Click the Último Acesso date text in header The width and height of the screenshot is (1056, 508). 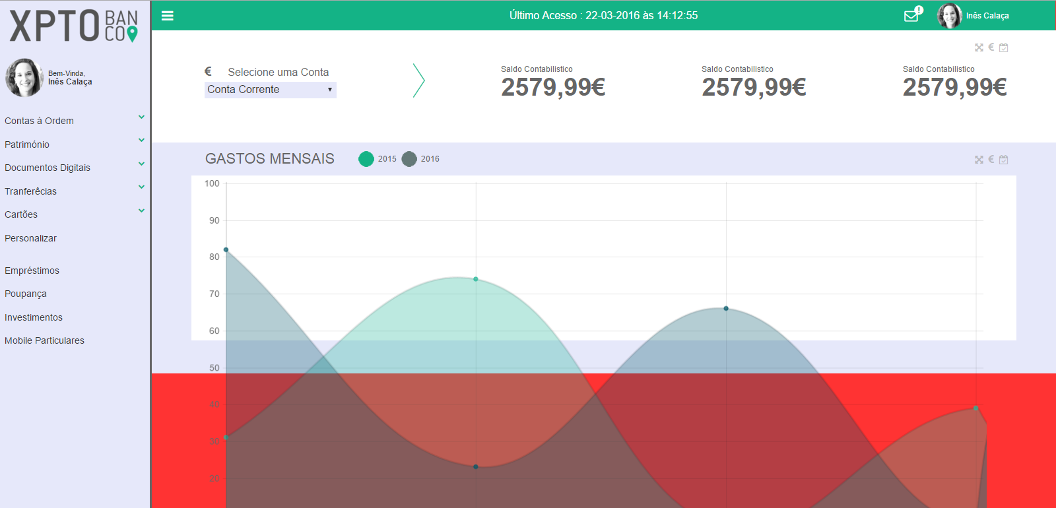(x=603, y=15)
